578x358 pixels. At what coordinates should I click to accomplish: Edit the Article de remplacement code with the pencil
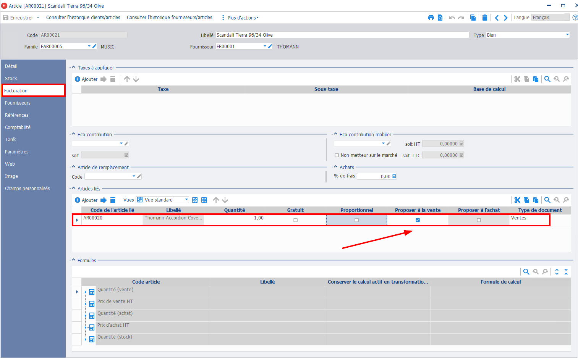(139, 176)
